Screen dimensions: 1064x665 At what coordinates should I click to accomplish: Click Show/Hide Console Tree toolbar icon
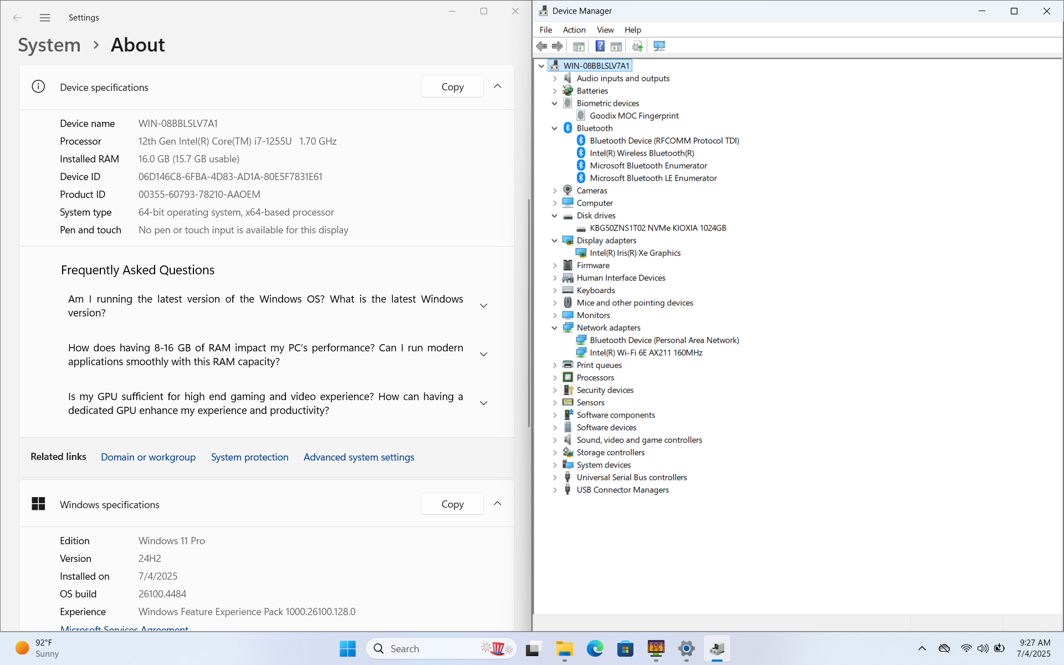pos(579,46)
